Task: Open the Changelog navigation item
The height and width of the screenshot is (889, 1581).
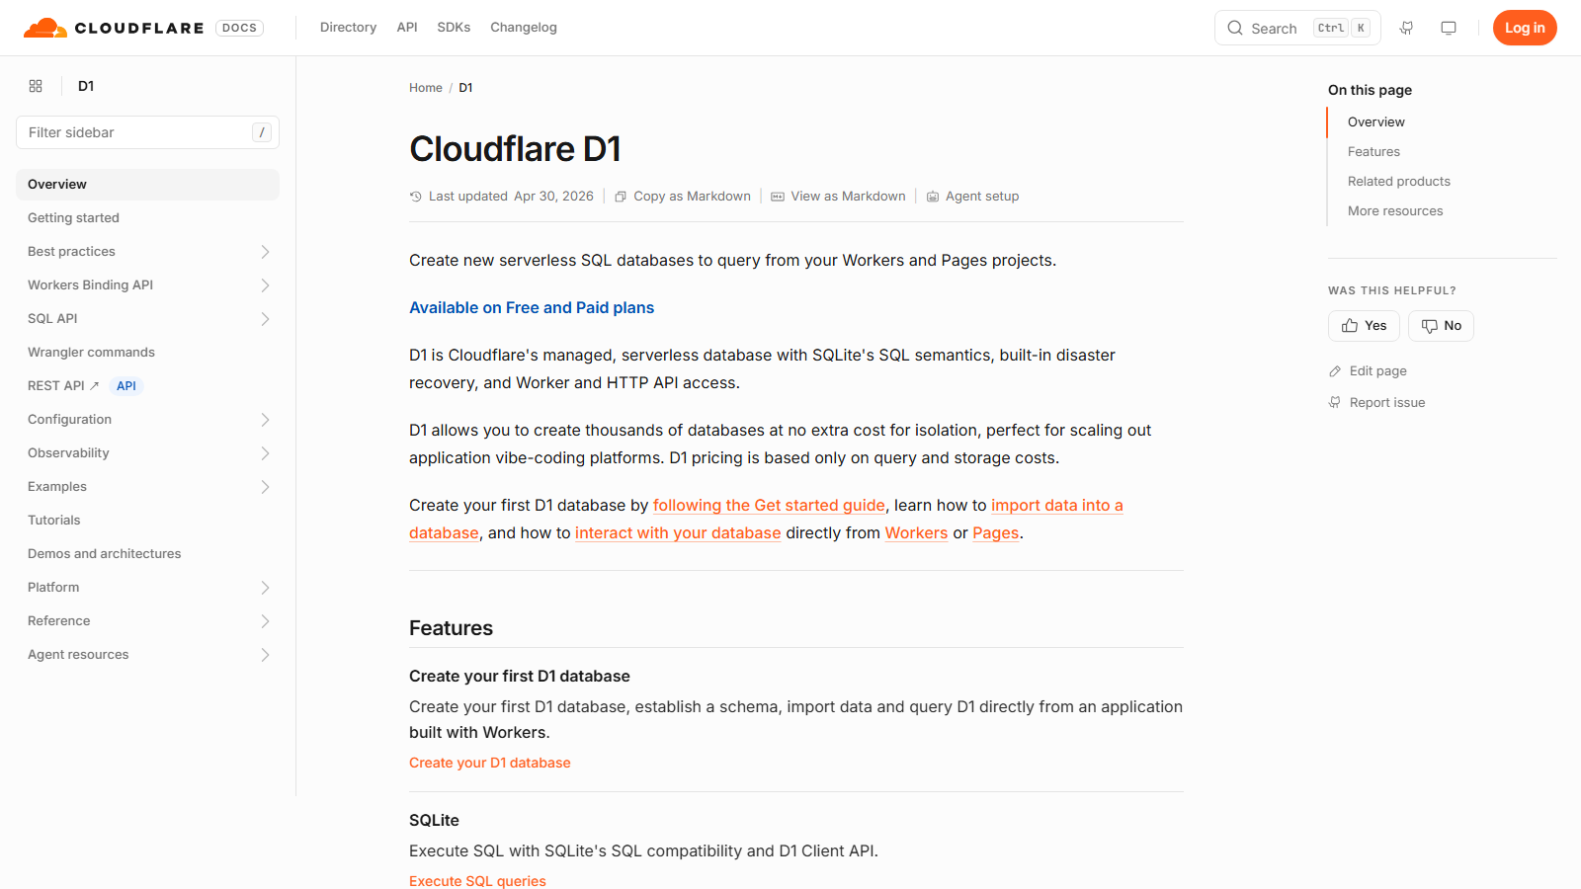Action: point(524,28)
